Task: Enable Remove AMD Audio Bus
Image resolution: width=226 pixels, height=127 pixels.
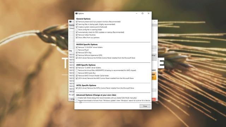Action: pyautogui.click(x=77, y=73)
